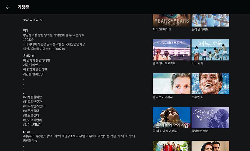
Task: Open the Years & Years thumbnail
Action: pos(172,20)
